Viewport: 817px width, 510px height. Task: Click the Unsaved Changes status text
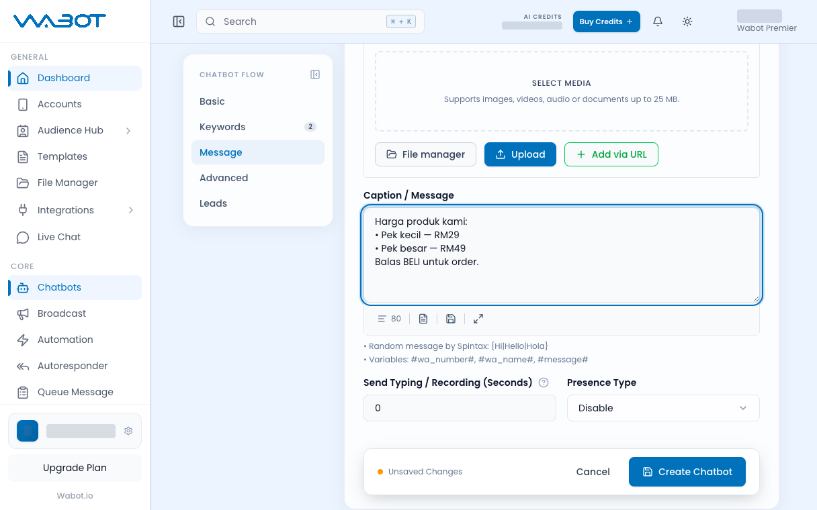[x=425, y=472]
